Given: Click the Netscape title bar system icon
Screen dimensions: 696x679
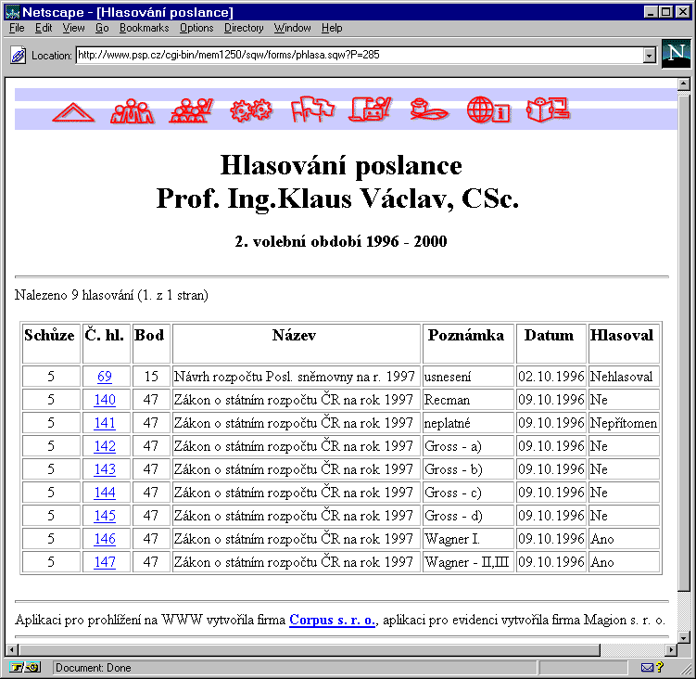Looking at the screenshot, I should pos(12,12).
